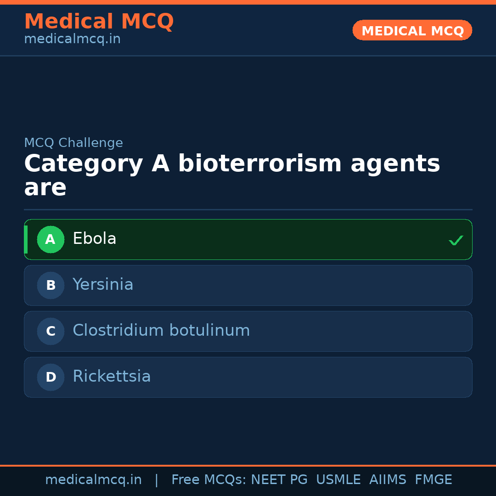Select the circular A badge icon

51,239
